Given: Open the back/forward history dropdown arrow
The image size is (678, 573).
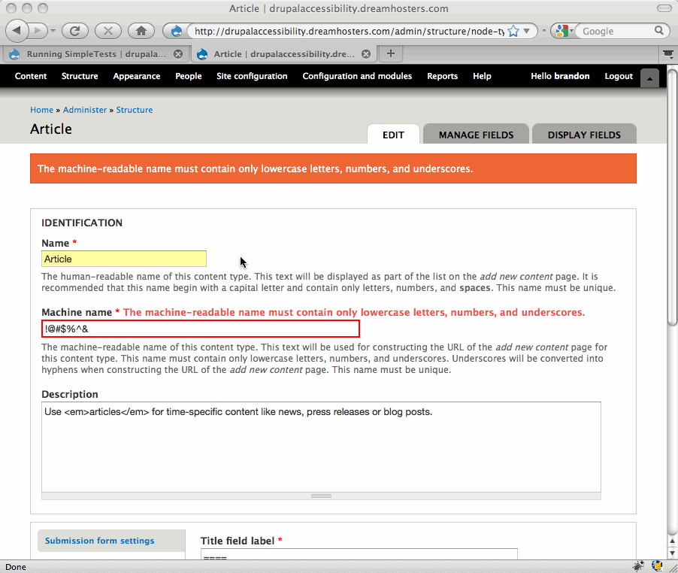Looking at the screenshot, I should (53, 31).
